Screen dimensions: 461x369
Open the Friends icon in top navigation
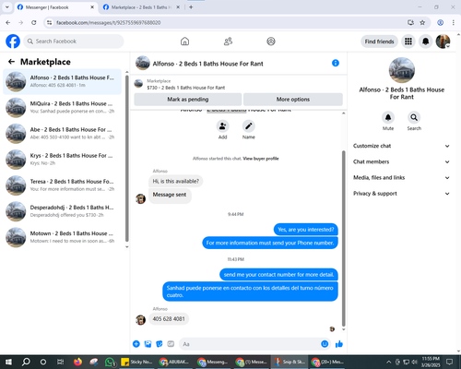tap(228, 42)
